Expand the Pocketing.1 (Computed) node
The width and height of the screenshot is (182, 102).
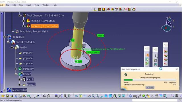point(23,26)
